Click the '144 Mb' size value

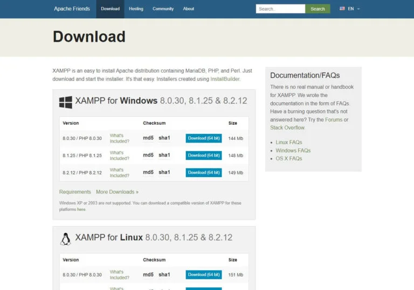236,138
